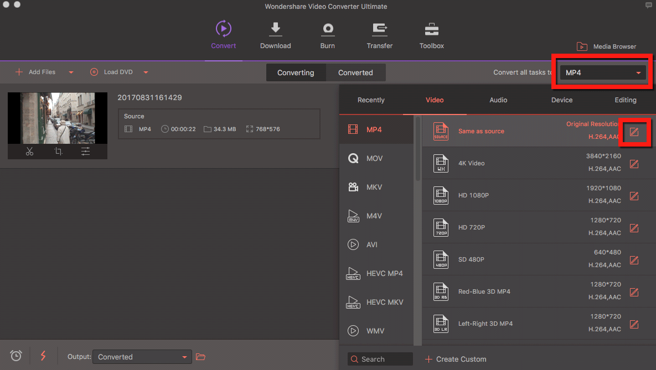
Task: Open the Download section
Action: tap(275, 35)
